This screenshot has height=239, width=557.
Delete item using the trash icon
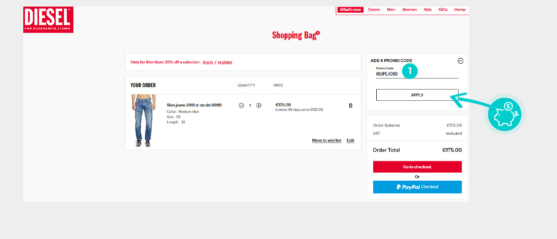350,105
